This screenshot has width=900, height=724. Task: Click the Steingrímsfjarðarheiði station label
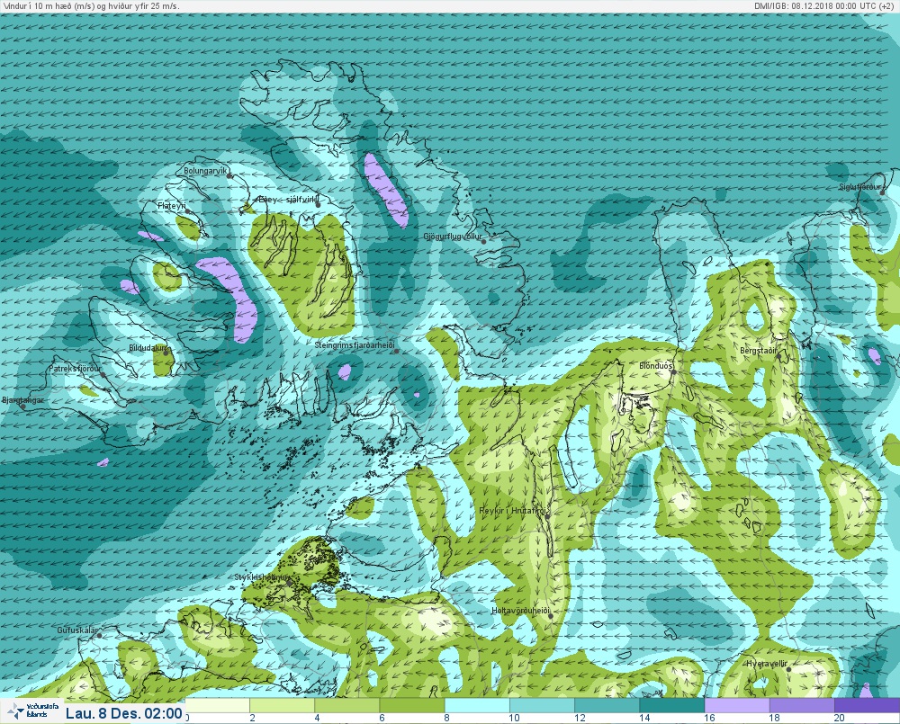tap(355, 345)
